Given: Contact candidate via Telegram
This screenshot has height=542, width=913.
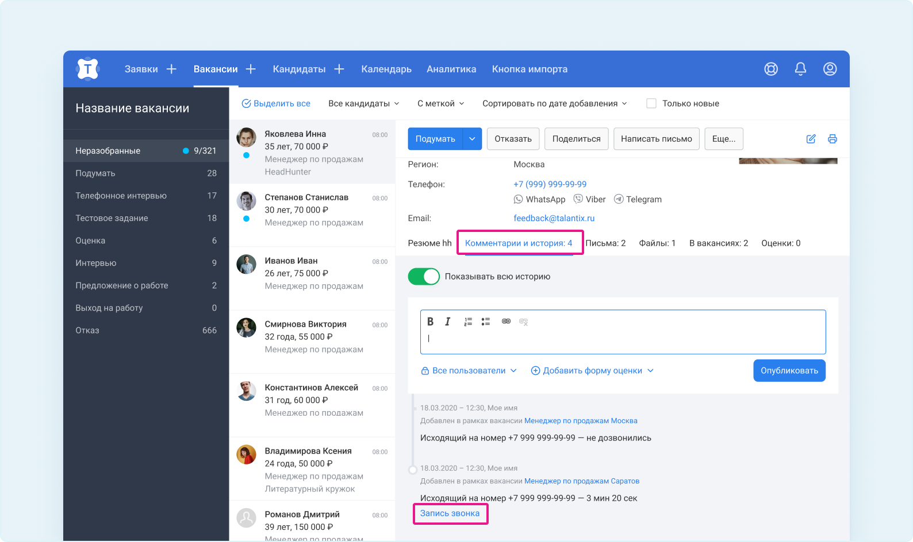Looking at the screenshot, I should coord(638,199).
